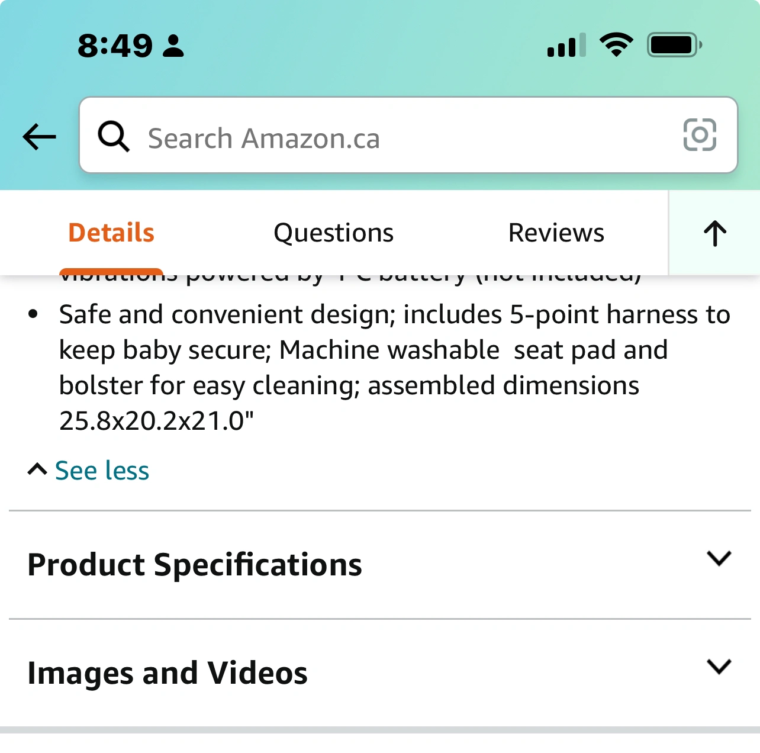The image size is (760, 753).
Task: Click the magnifying glass search icon
Action: pos(113,136)
